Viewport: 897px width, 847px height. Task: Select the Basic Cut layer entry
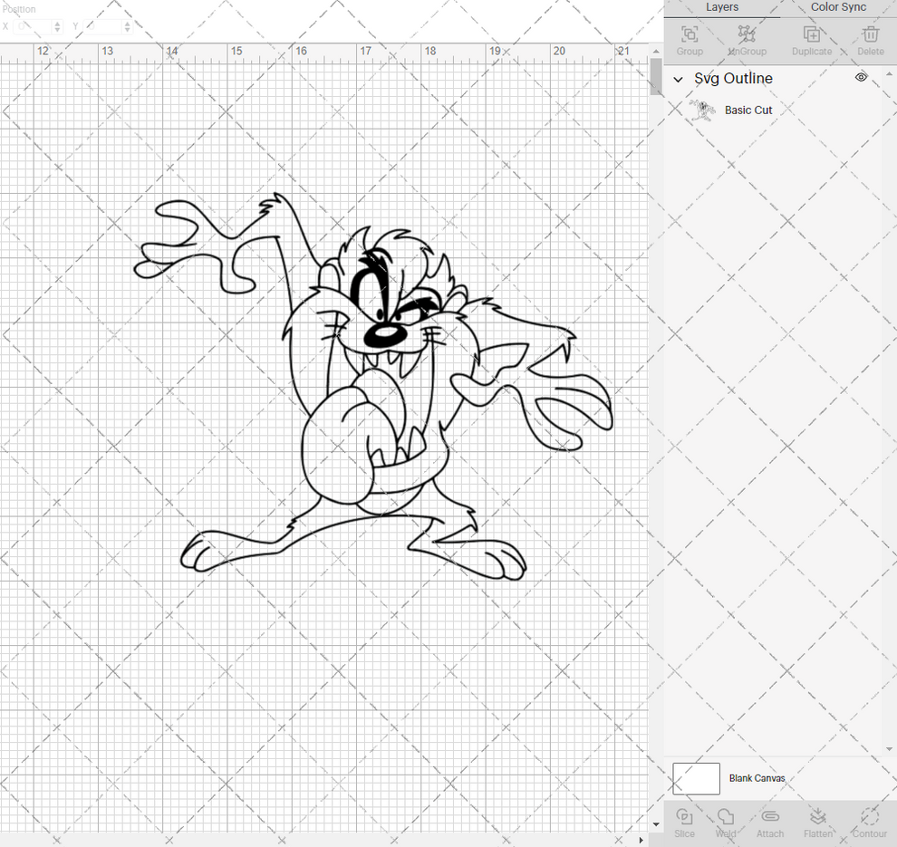(x=748, y=110)
